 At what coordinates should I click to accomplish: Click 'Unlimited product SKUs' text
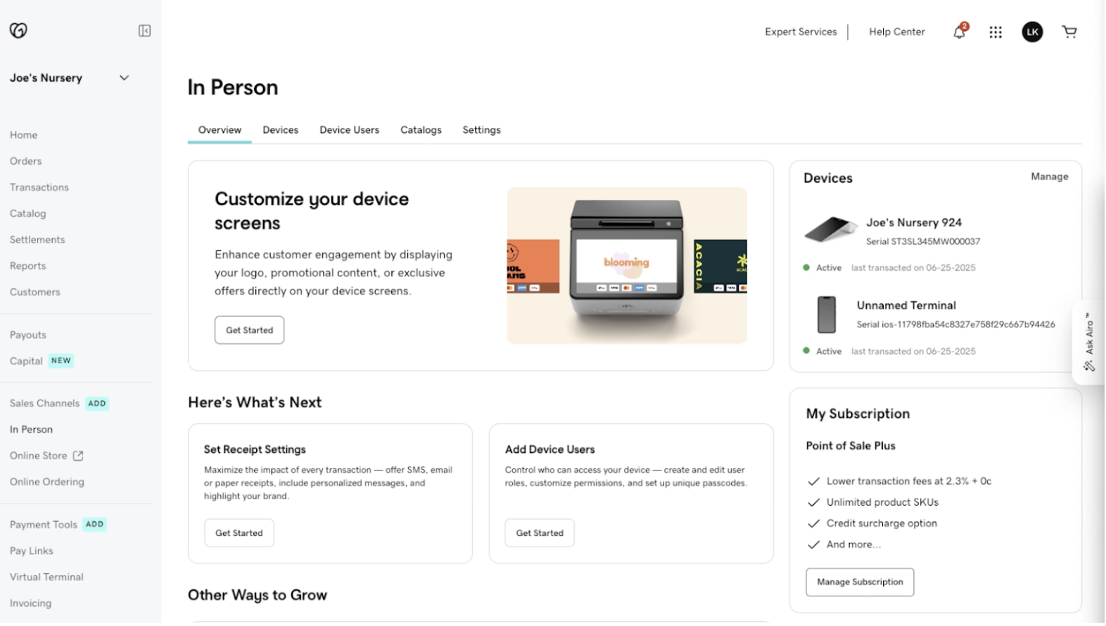(x=884, y=503)
